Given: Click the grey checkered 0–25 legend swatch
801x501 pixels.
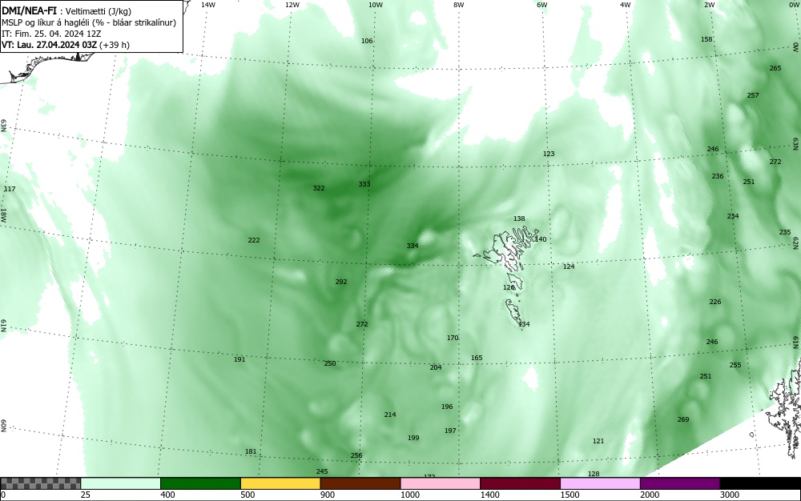Looking at the screenshot, I should pos(40,483).
